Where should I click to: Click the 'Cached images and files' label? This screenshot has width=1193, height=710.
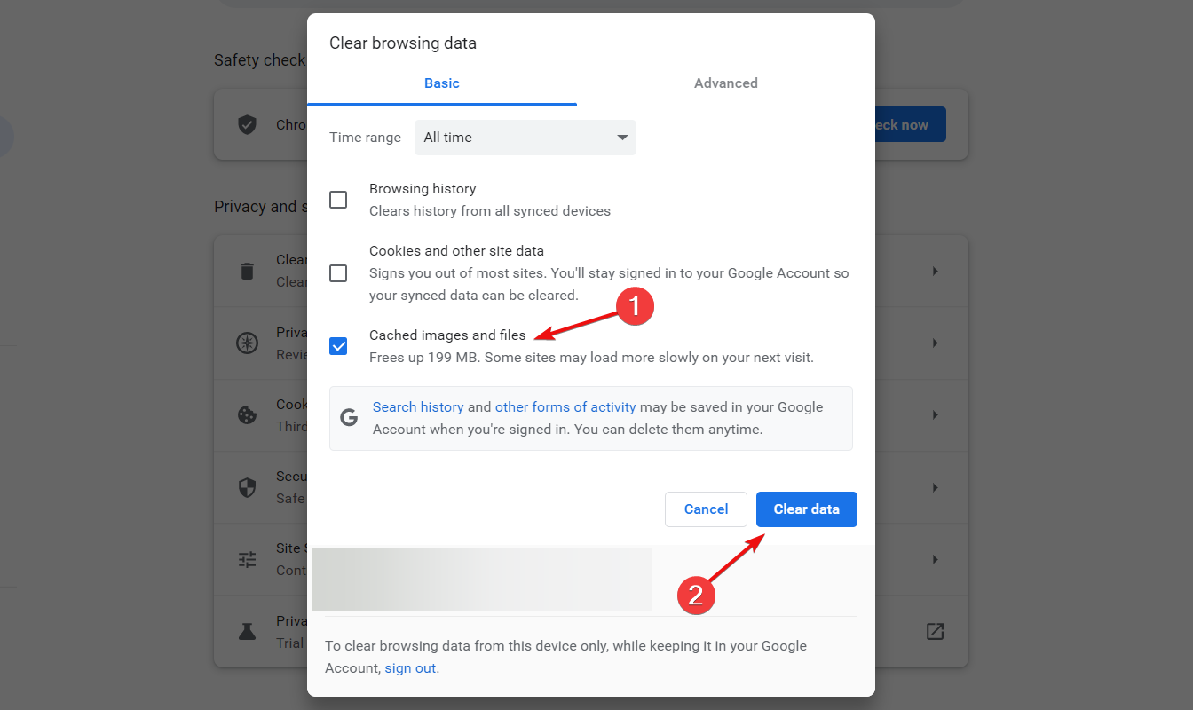click(447, 335)
